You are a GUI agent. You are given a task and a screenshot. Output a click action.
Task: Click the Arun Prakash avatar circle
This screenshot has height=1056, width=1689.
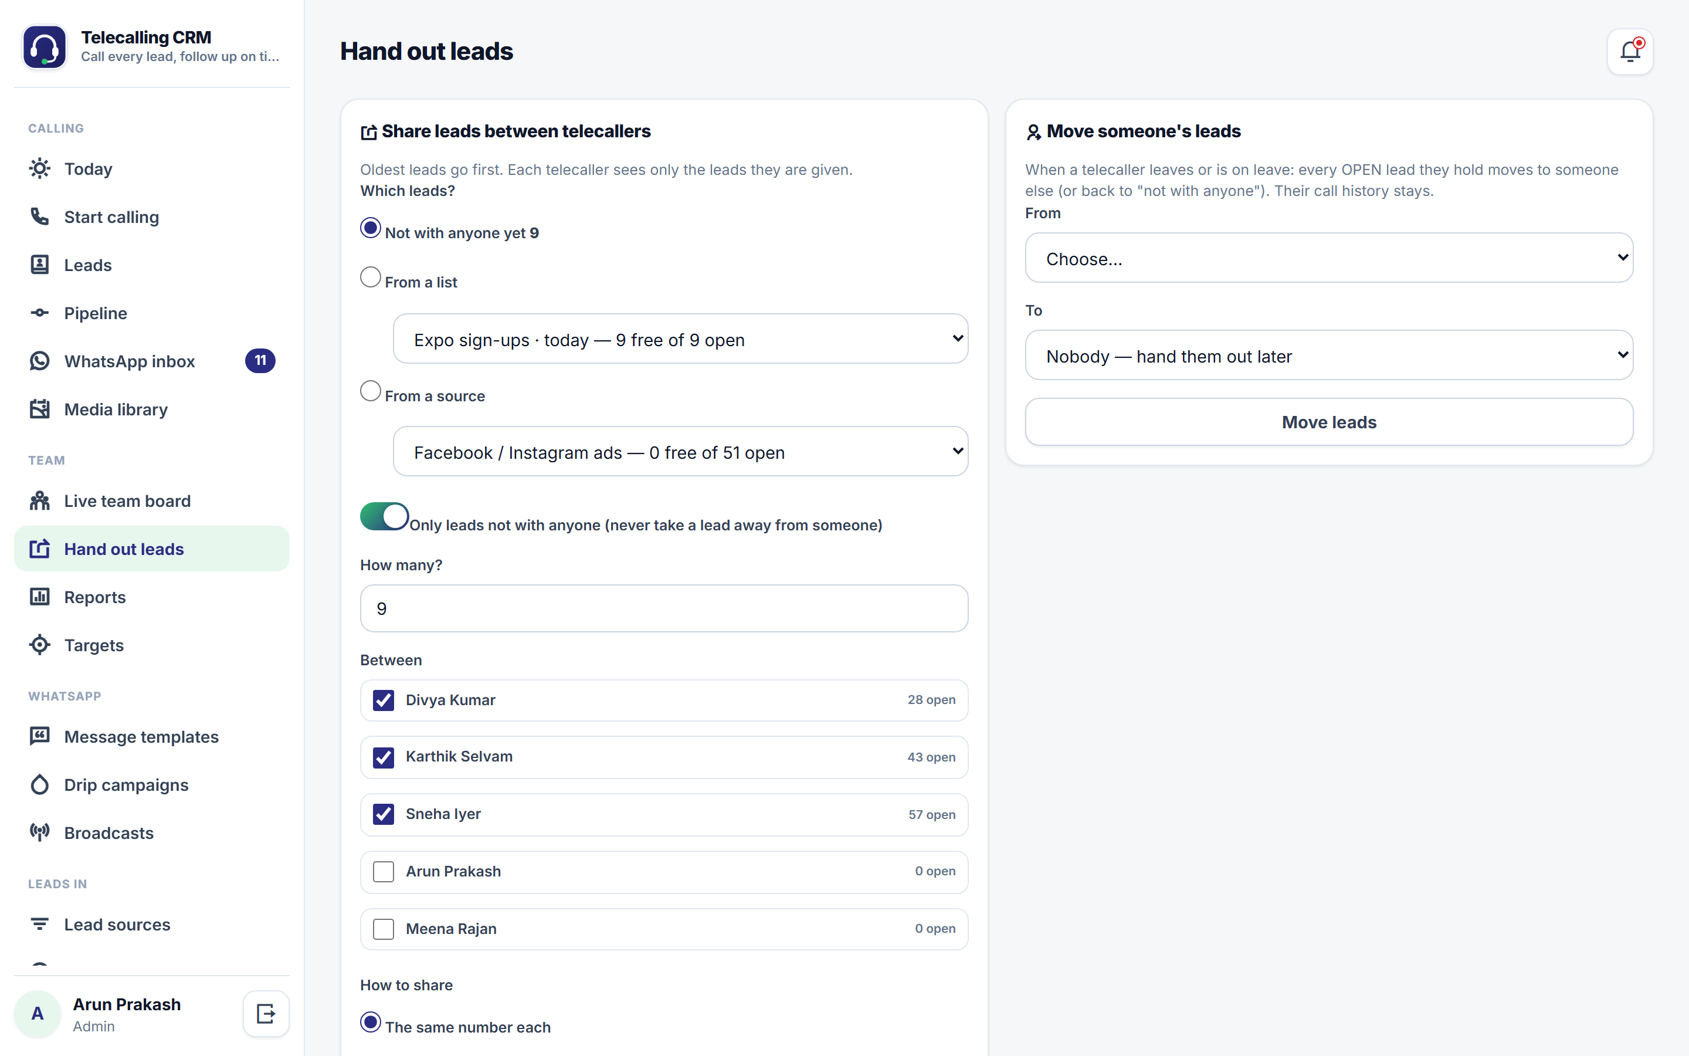(x=38, y=1013)
